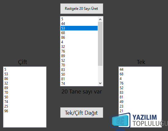Select 86 in the Çift list

[x=25, y=79]
